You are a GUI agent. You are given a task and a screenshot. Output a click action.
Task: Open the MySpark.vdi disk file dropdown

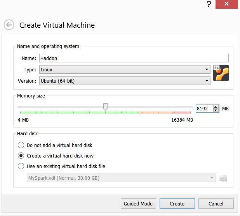(121, 178)
